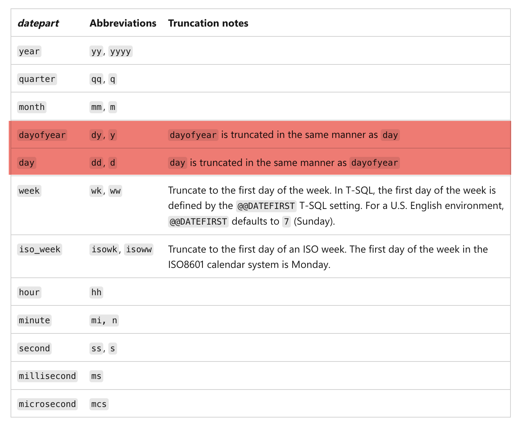The width and height of the screenshot is (517, 423).
Task: Click the 'Abbreviations' column header
Action: pyautogui.click(x=123, y=23)
